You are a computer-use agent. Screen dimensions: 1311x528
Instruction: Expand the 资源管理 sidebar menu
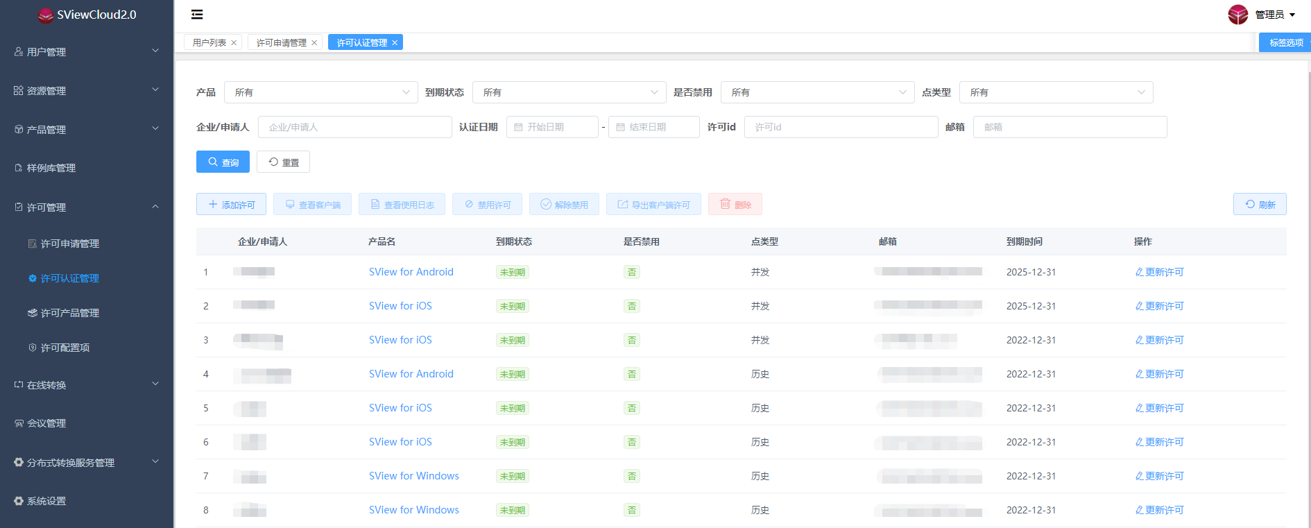(87, 90)
